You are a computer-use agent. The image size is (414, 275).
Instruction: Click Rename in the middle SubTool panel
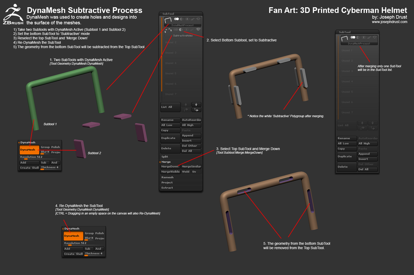click(171, 120)
